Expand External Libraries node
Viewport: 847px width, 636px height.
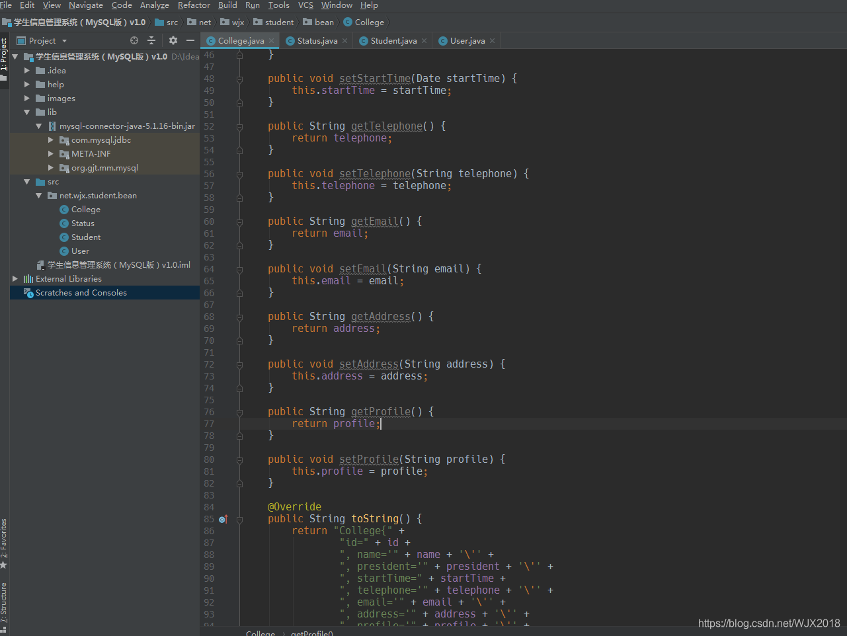[x=15, y=279]
